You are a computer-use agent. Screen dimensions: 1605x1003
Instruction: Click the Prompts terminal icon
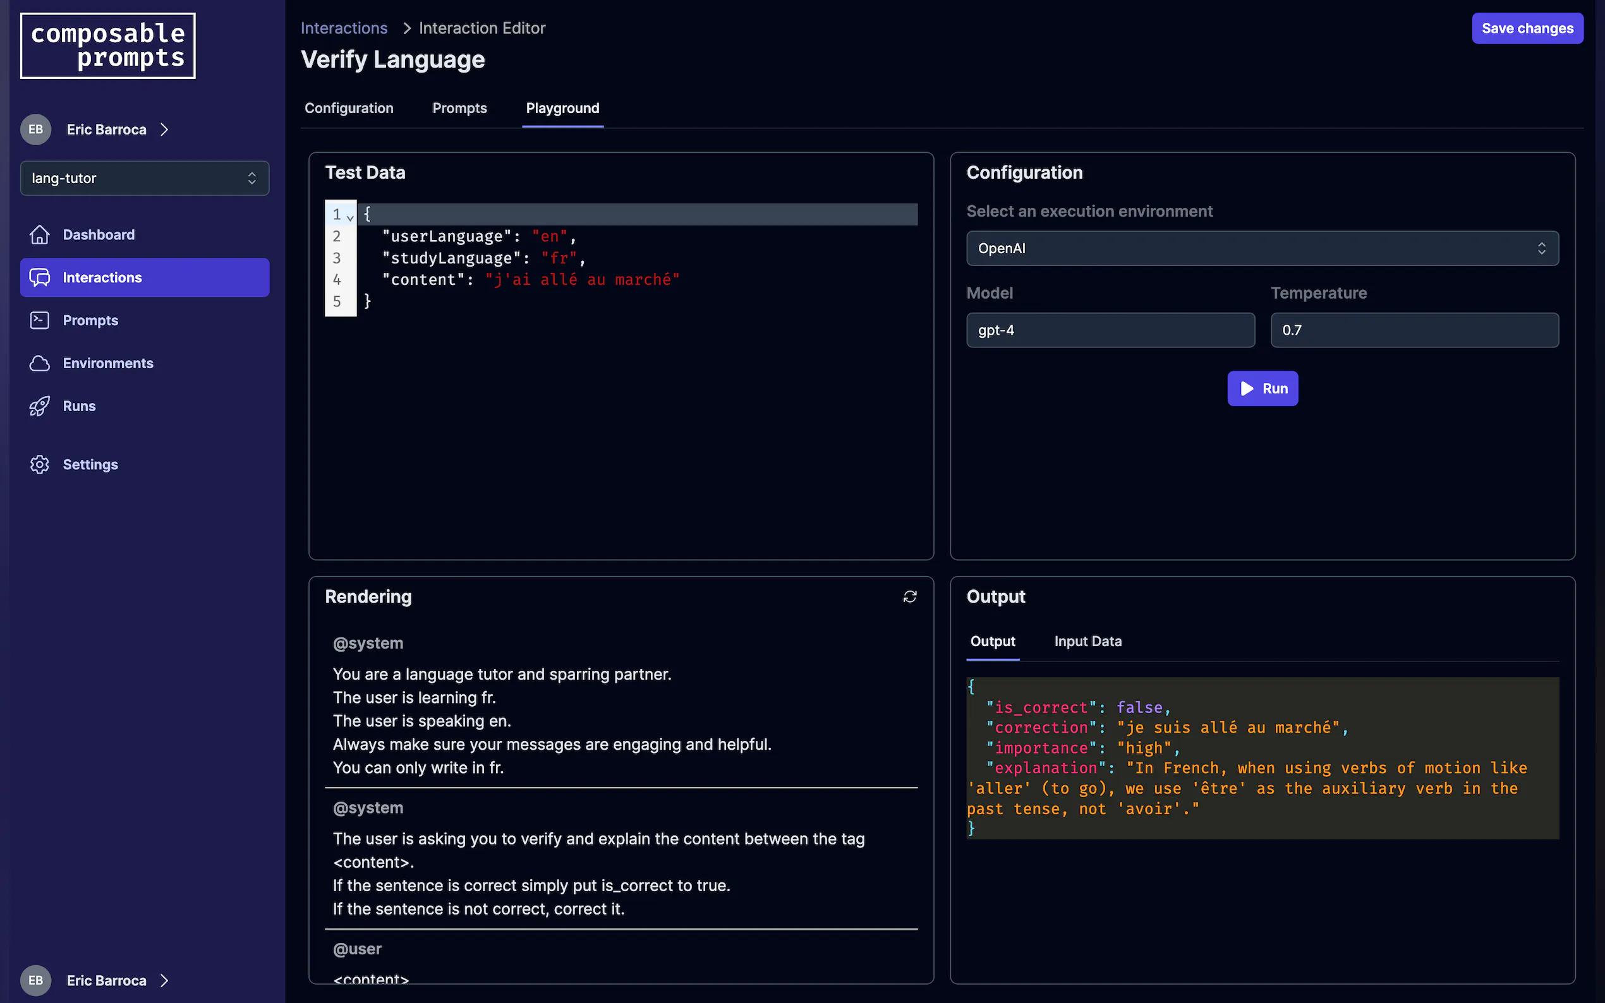pos(39,320)
